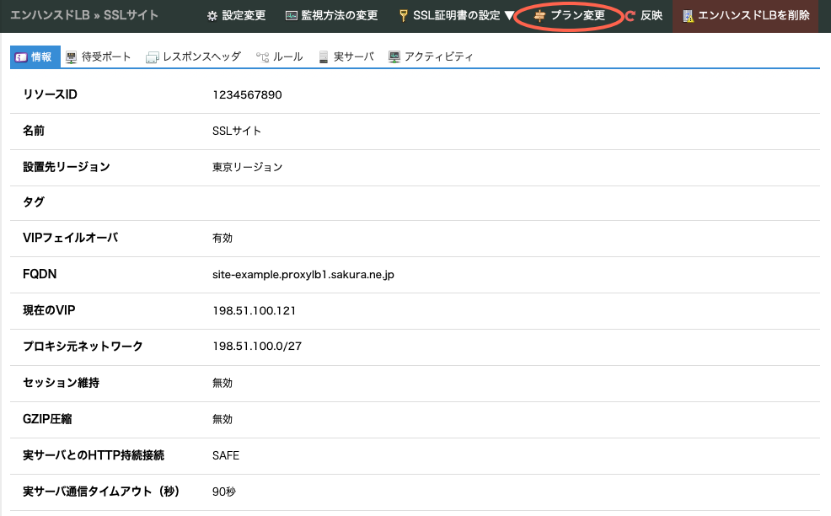Click the server icon on 実サーバ tab

click(322, 56)
